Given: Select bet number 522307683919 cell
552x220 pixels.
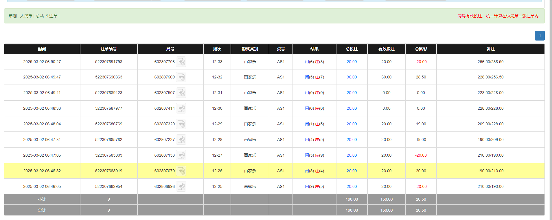Looking at the screenshot, I should coord(108,171).
